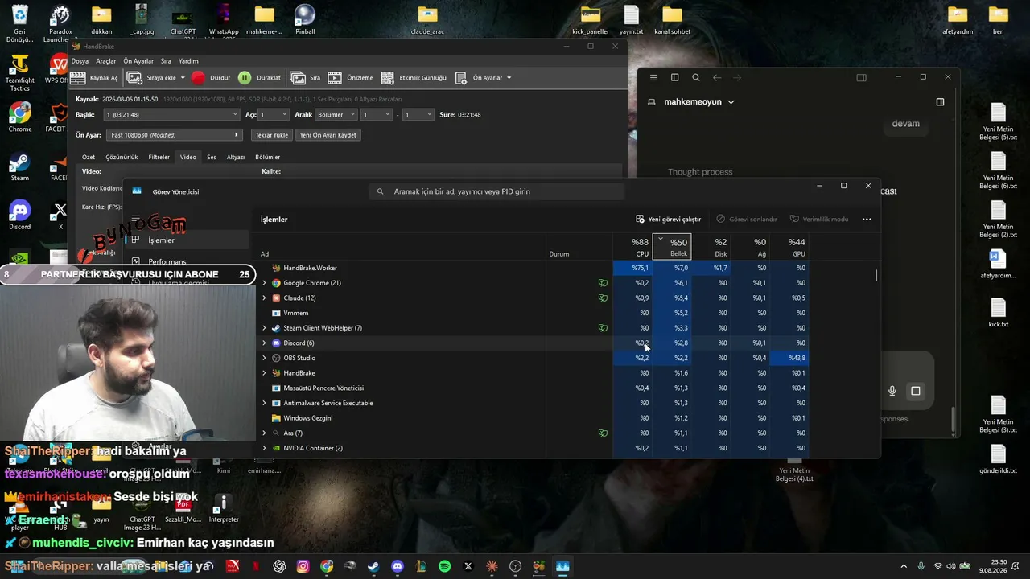Open Önizleme preview in HandBrake
Image resolution: width=1030 pixels, height=579 pixels.
[351, 78]
